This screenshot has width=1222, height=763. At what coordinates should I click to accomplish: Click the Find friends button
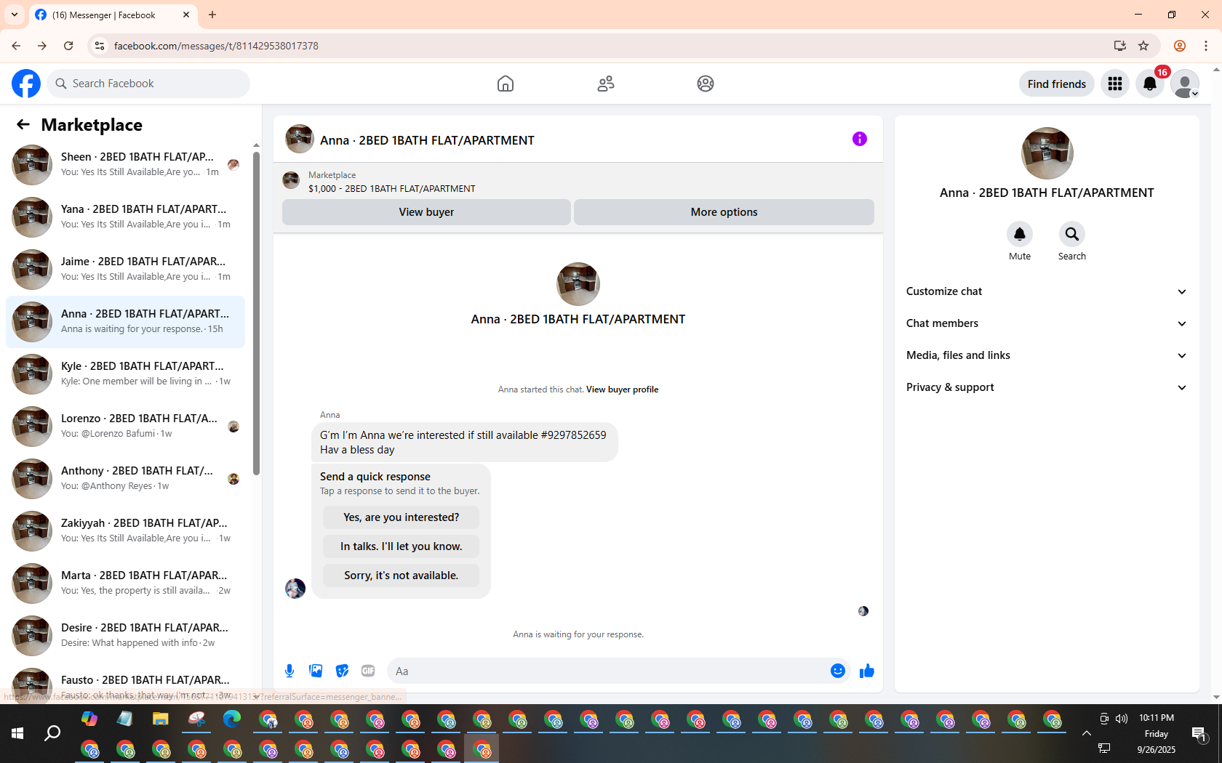(1056, 84)
